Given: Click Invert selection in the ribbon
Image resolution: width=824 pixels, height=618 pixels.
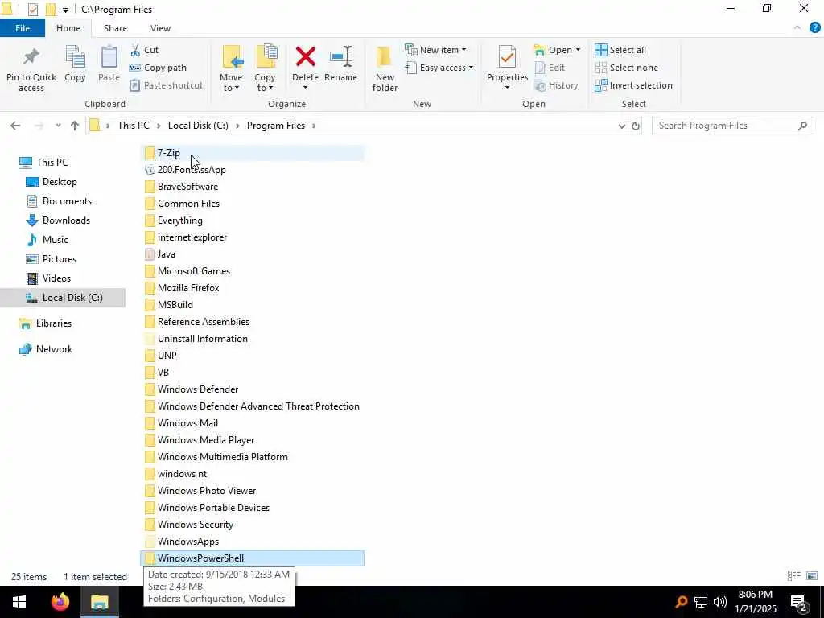Looking at the screenshot, I should pyautogui.click(x=634, y=85).
